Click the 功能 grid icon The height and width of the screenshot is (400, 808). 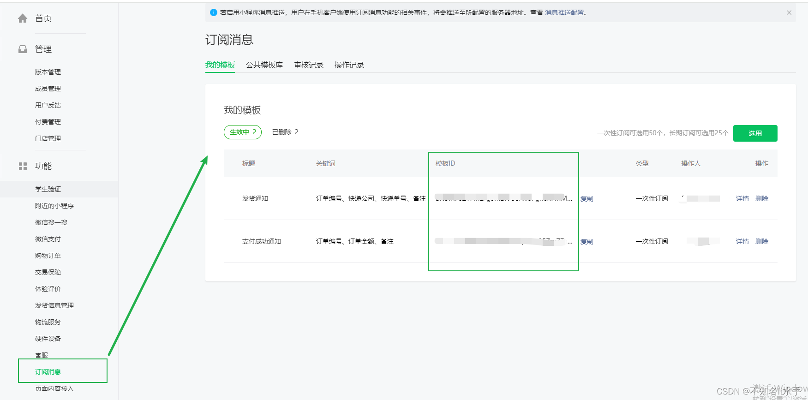click(x=23, y=166)
